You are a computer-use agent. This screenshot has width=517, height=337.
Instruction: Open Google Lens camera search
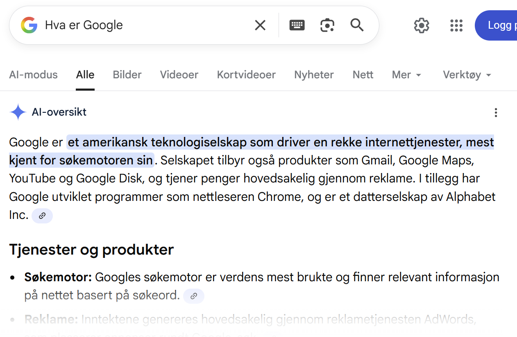[327, 25]
